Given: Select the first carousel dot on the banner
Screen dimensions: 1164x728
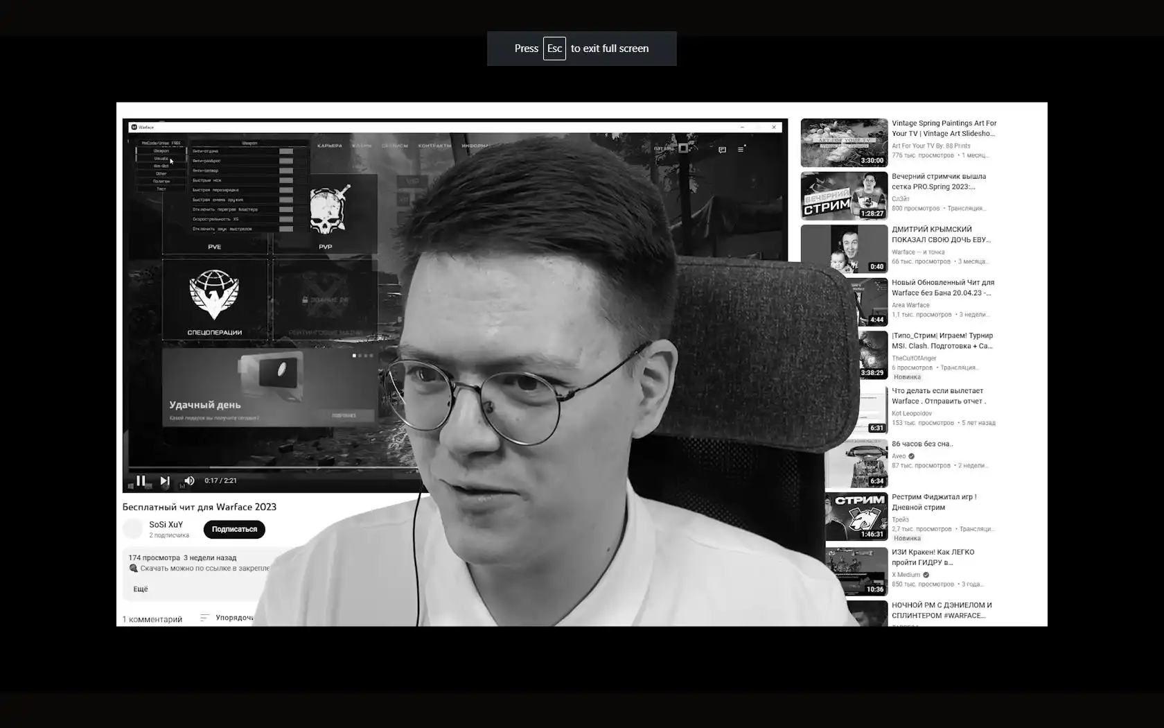Looking at the screenshot, I should [x=355, y=356].
